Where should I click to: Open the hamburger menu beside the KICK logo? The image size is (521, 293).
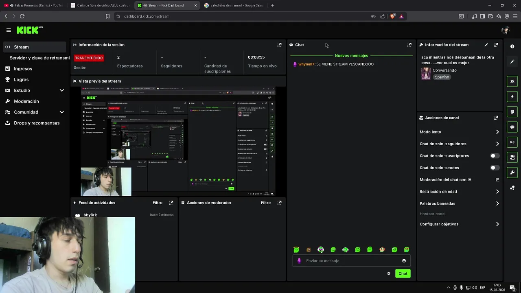coord(9,30)
